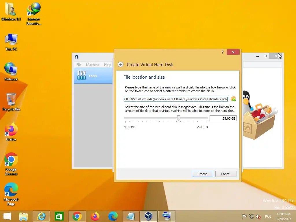Viewport: 296px width, 222px height.
Task: Click the back arrow in Create Virtual Hard Disk
Action: coord(121,64)
